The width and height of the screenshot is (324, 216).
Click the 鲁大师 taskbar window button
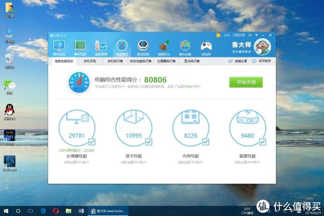click(108, 211)
